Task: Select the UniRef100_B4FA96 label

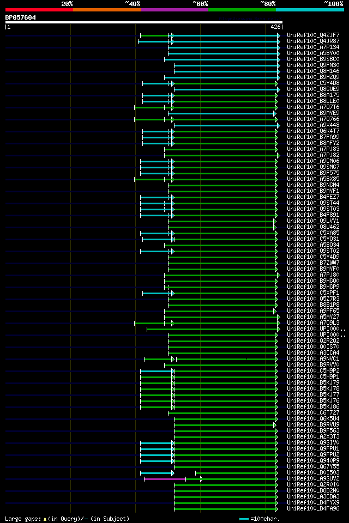Action: pyautogui.click(x=313, y=509)
